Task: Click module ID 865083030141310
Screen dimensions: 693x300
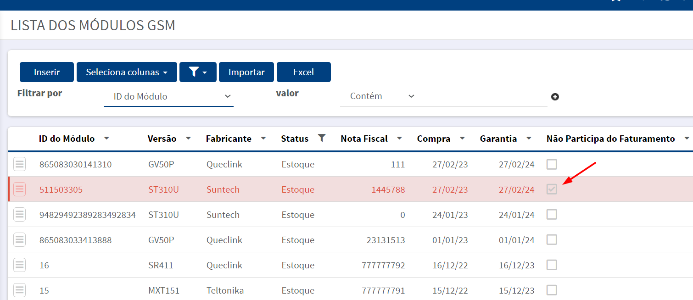Action: [75, 164]
